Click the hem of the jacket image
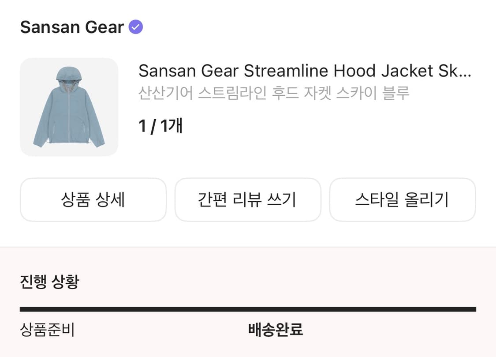Image resolution: width=496 pixels, height=357 pixels. coord(68,143)
